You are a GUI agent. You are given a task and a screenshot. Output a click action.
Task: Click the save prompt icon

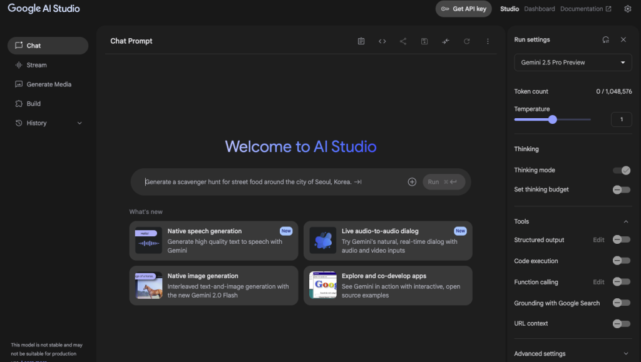pos(424,41)
